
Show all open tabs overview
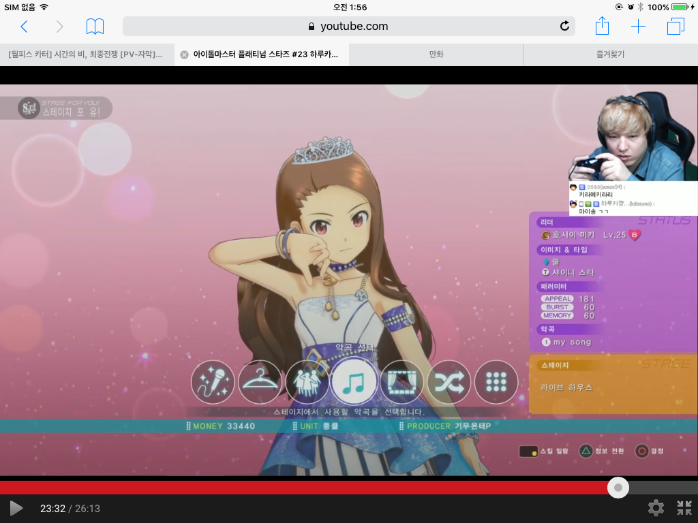click(x=675, y=27)
